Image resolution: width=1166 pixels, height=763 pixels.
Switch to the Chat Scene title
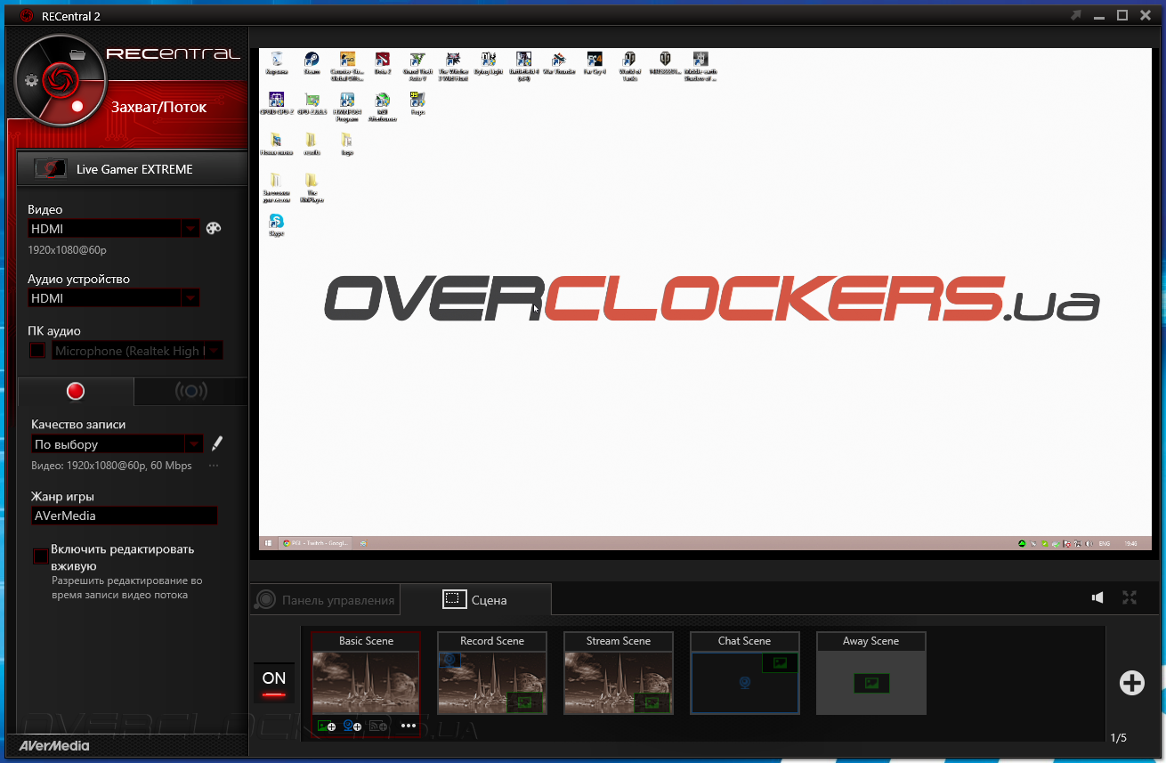745,641
